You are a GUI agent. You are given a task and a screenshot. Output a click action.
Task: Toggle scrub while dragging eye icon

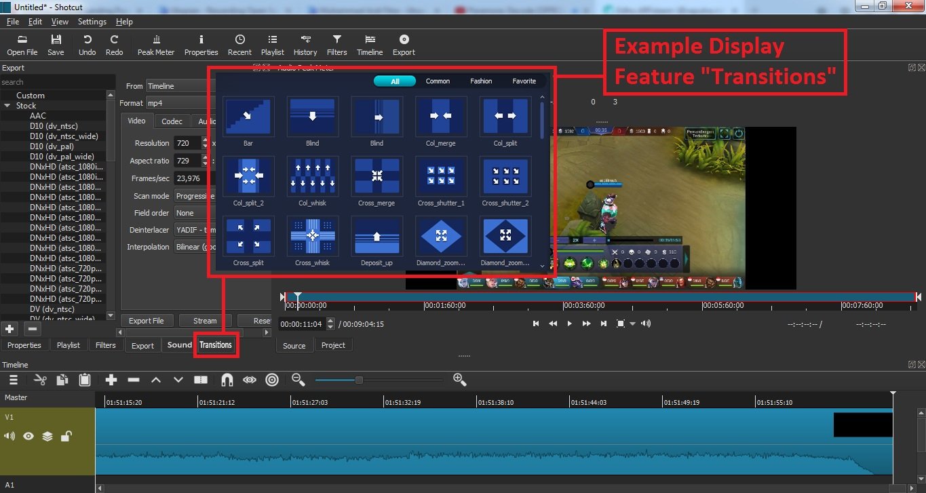[250, 380]
